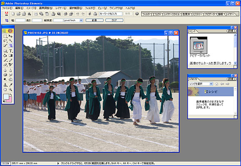The width and height of the screenshot is (241, 166).
Task: Select the Paint Bucket tool
Action: pos(5,56)
